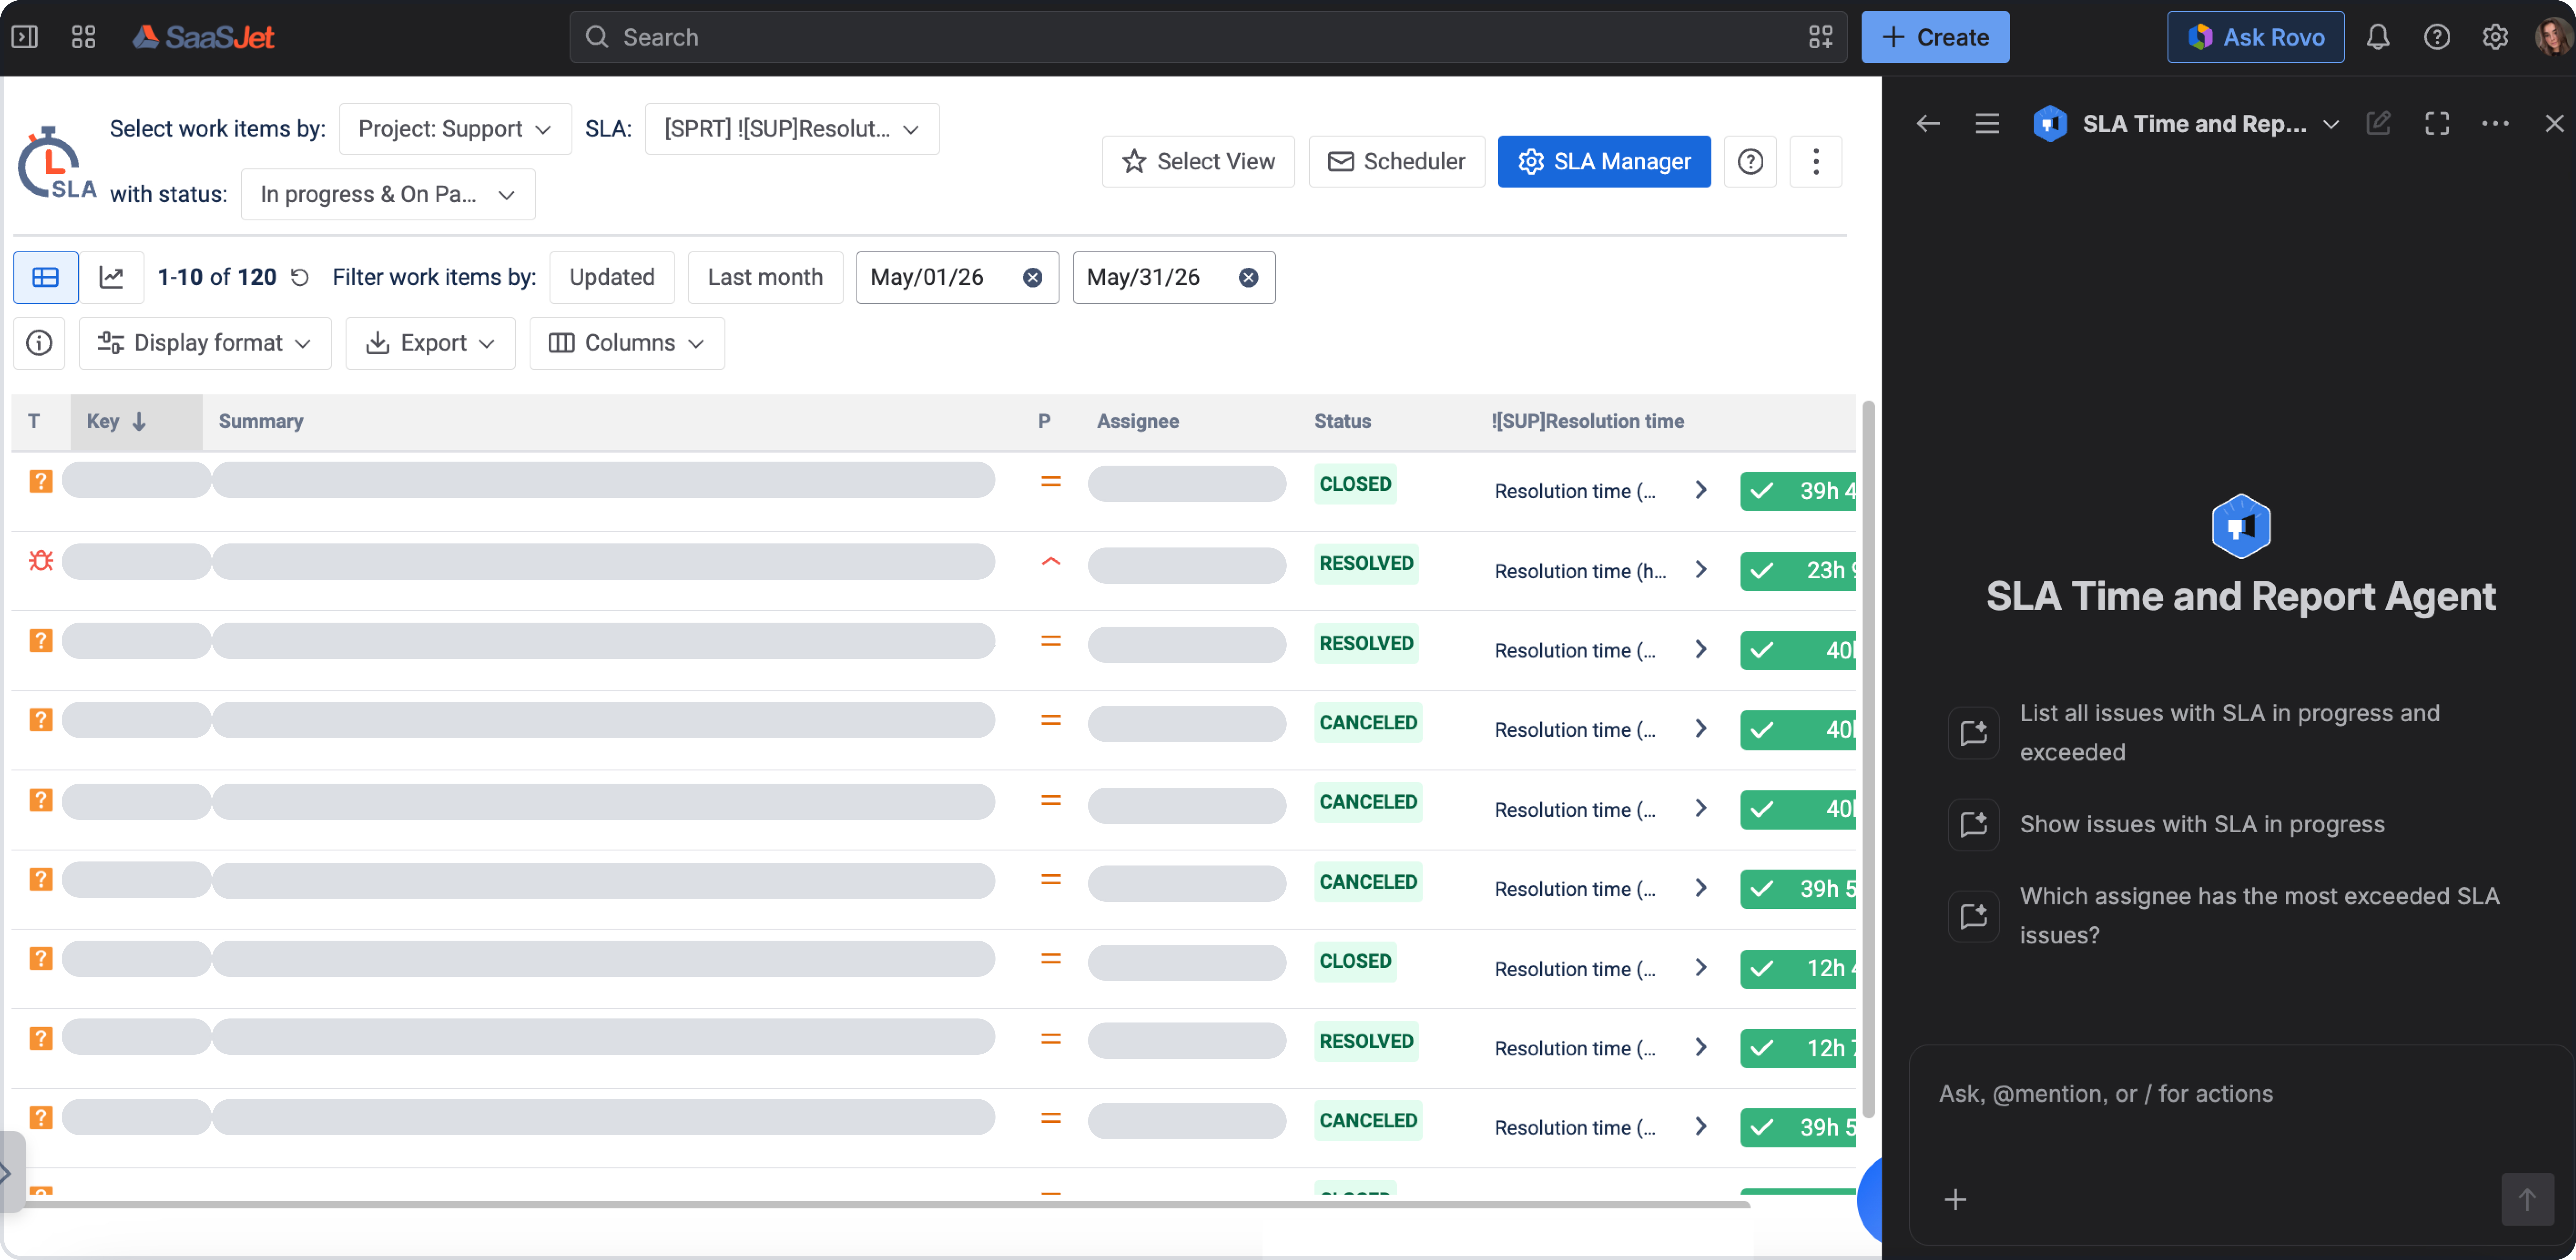Focus the top Search field
Viewport: 2576px width, 1260px height.
[1208, 37]
